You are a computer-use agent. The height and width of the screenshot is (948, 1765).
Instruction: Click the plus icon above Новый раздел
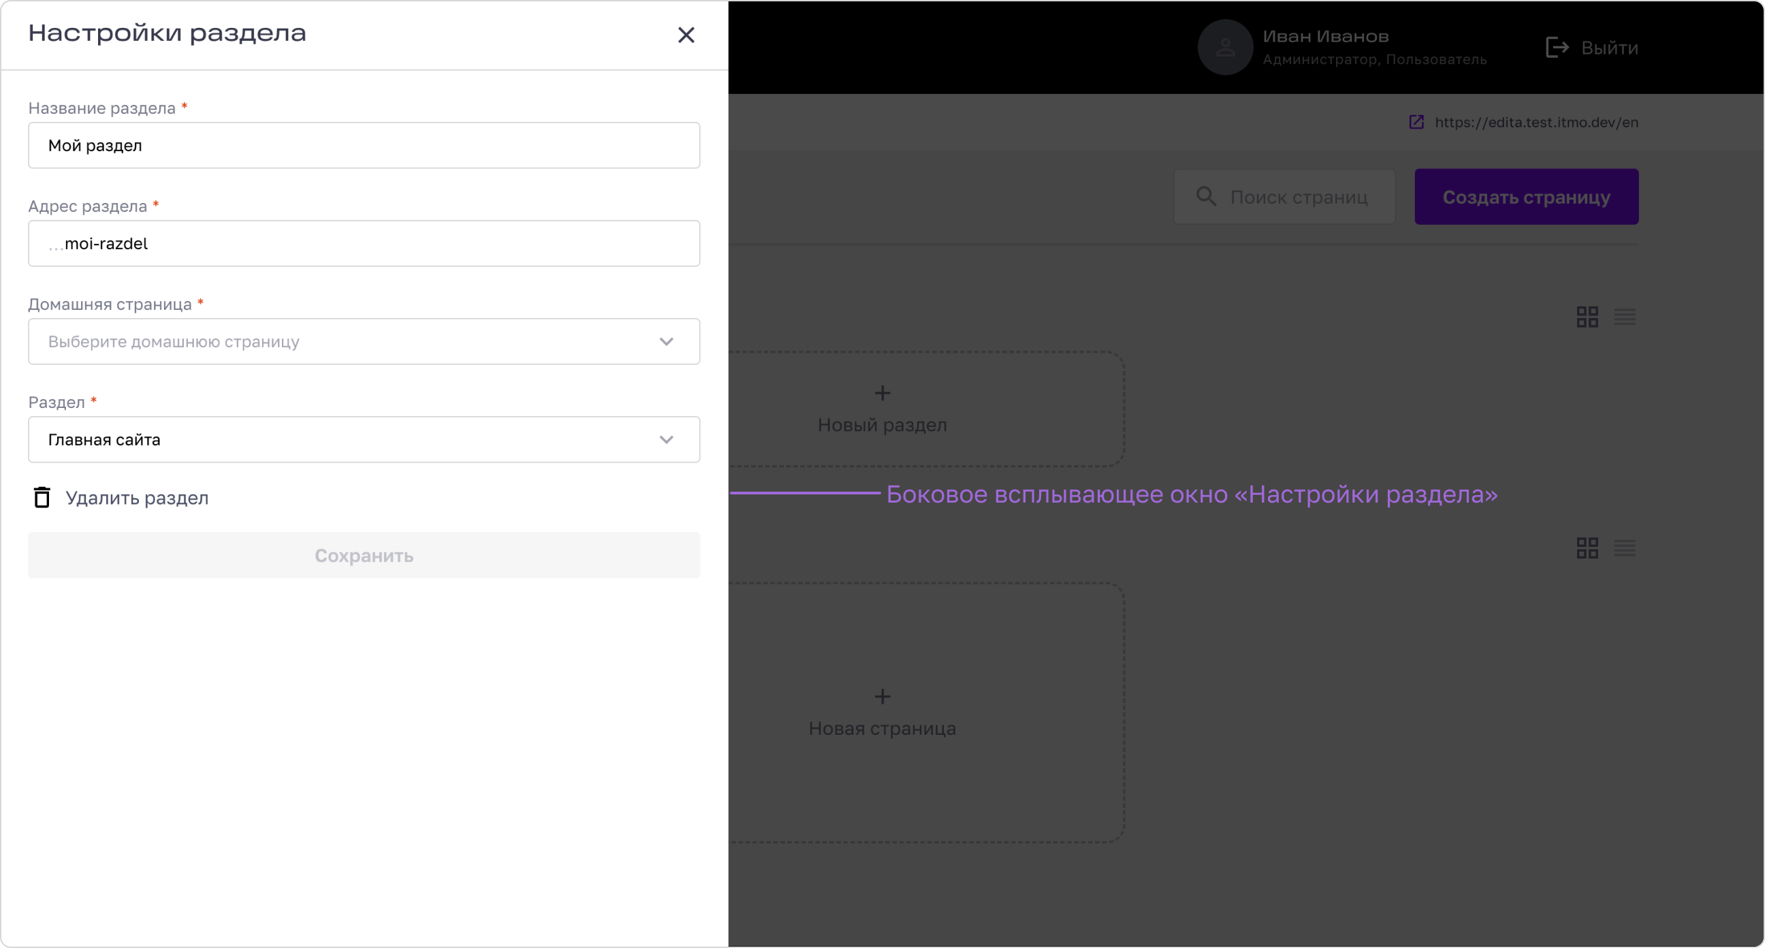[x=882, y=393]
